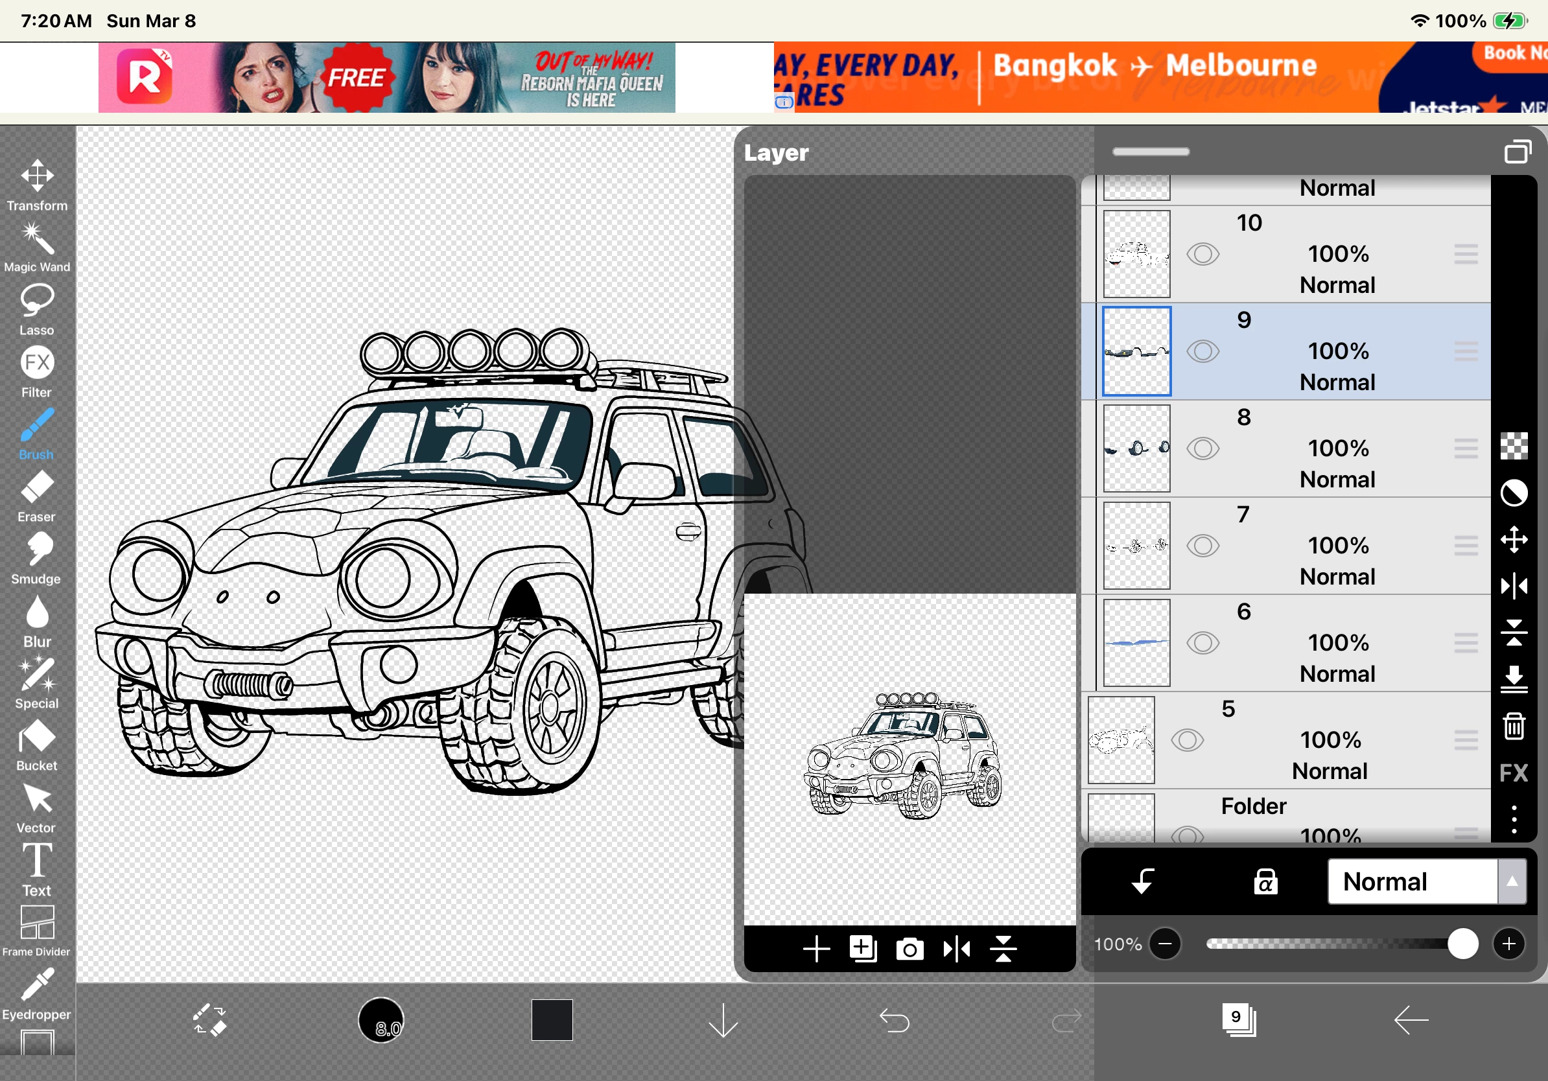Hide layer 10 with eye icon
This screenshot has width=1548, height=1081.
(x=1202, y=255)
